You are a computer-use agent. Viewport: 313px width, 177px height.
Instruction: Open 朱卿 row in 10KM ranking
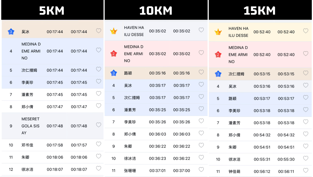point(156,146)
